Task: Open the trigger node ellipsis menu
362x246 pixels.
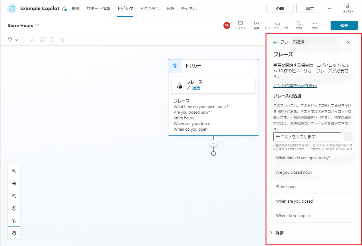Action: point(253,66)
